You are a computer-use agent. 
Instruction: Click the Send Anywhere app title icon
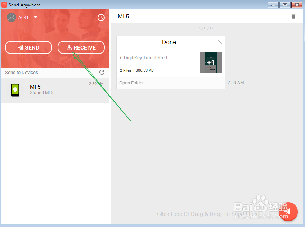coord(4,5)
